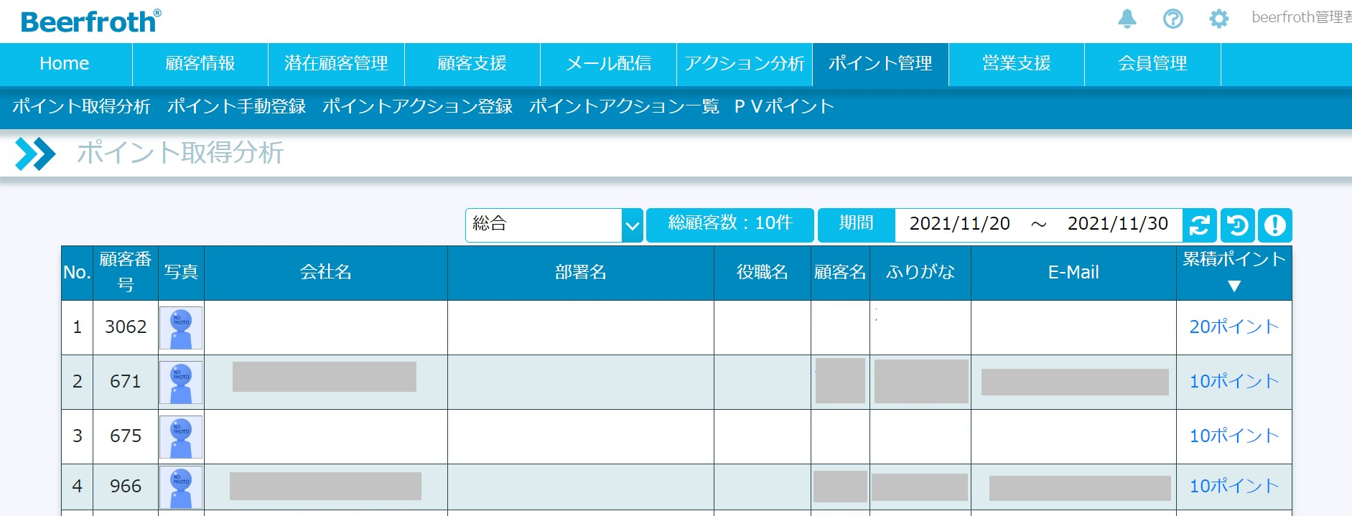Open the メール配信 menu
1352x516 pixels.
click(608, 64)
